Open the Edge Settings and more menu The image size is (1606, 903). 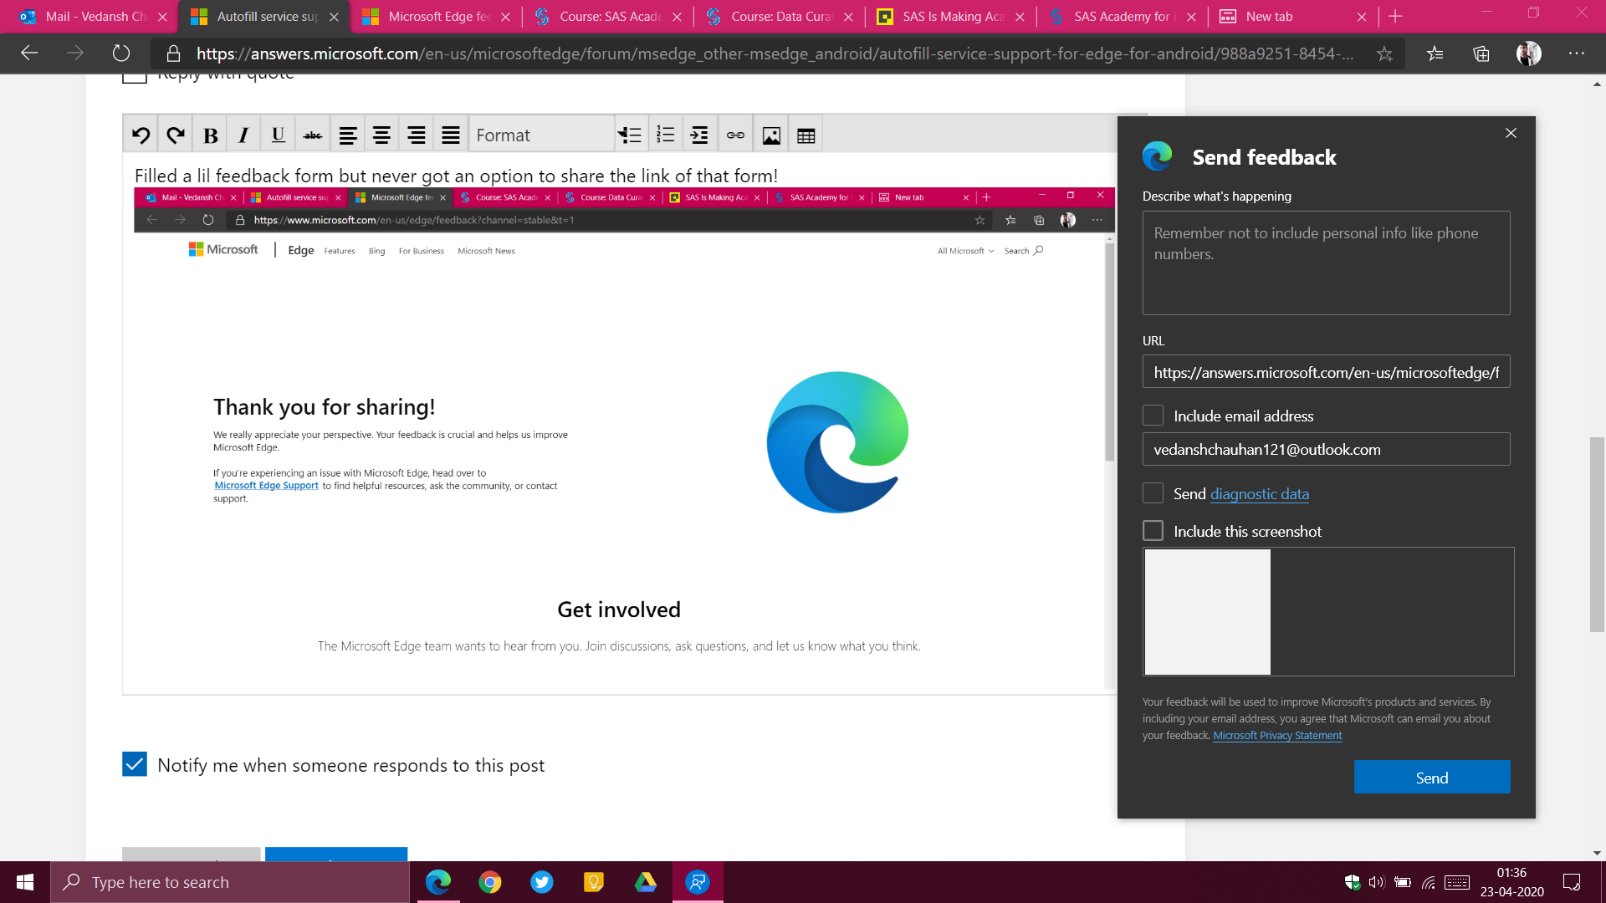click(1576, 54)
